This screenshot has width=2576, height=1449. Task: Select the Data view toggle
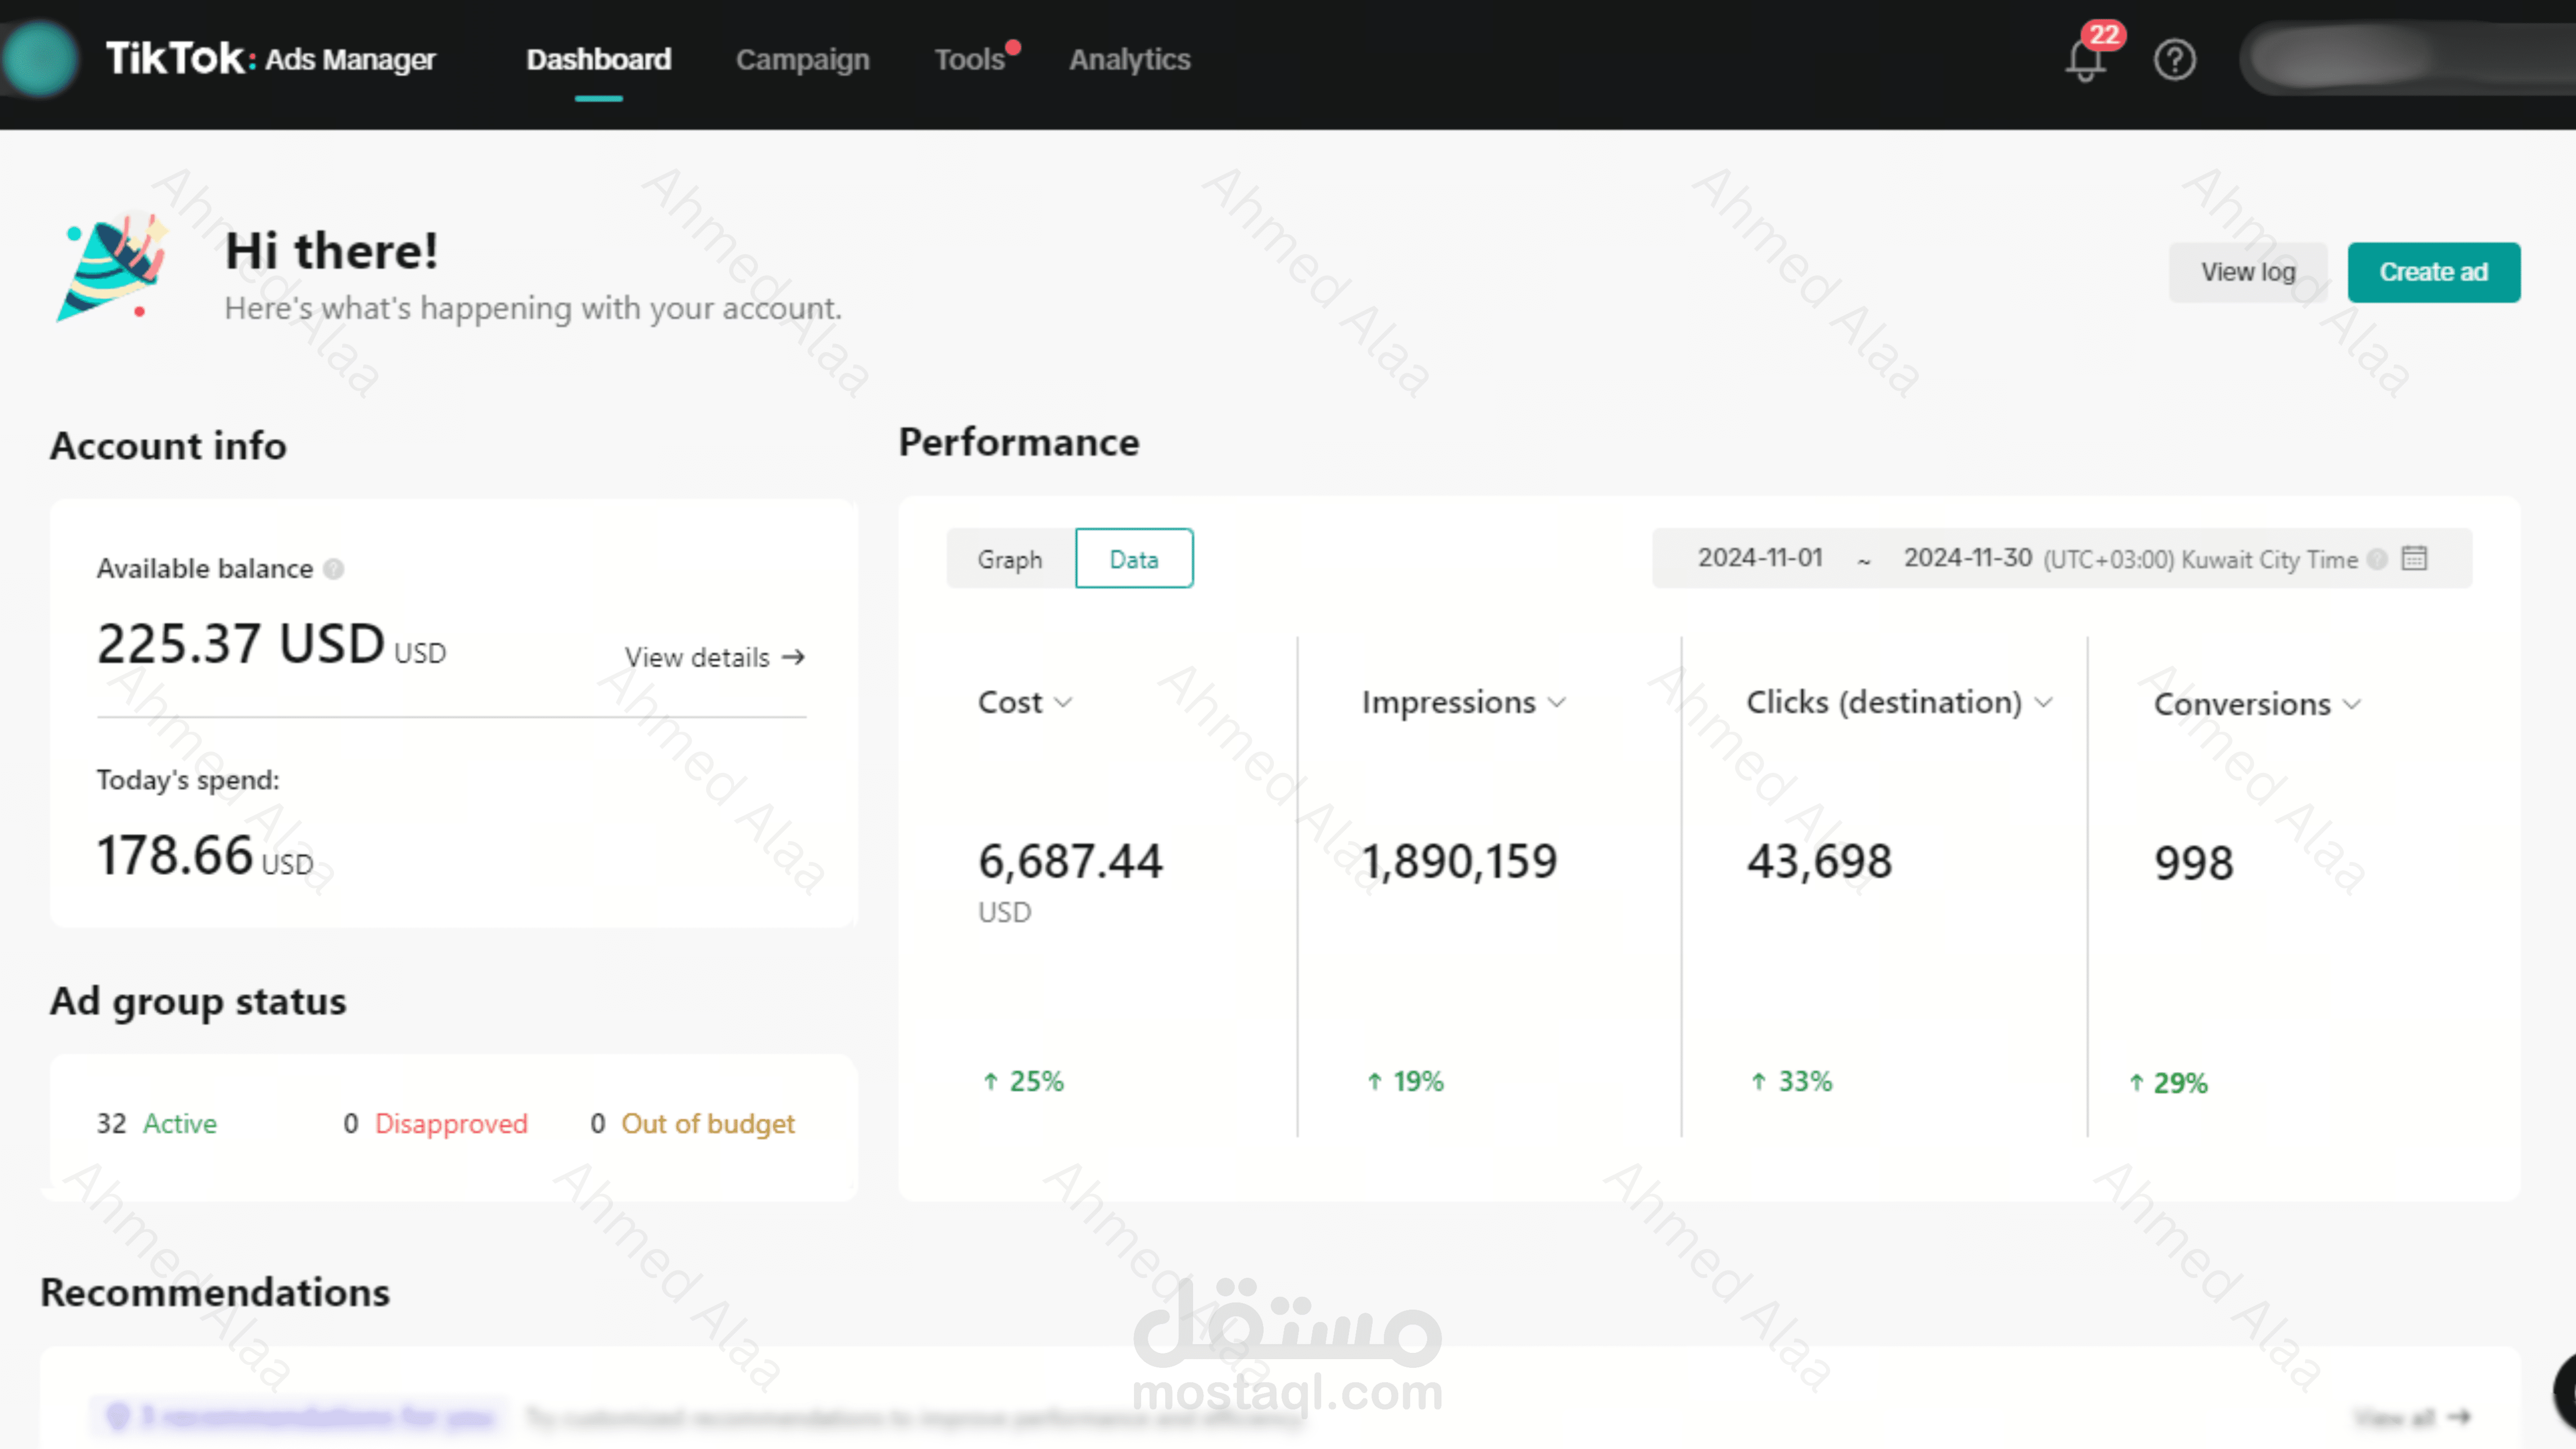pyautogui.click(x=1133, y=559)
